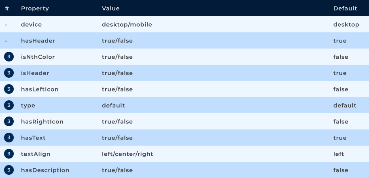This screenshot has width=369, height=178.
Task: Click the false default for hasDescription
Action: pyautogui.click(x=341, y=170)
